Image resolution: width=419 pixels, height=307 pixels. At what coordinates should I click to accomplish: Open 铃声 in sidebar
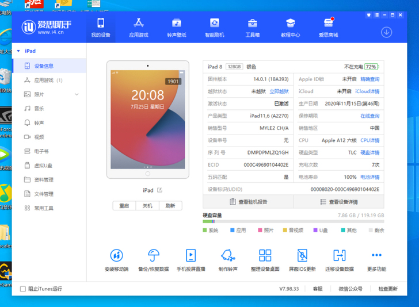pos(49,123)
